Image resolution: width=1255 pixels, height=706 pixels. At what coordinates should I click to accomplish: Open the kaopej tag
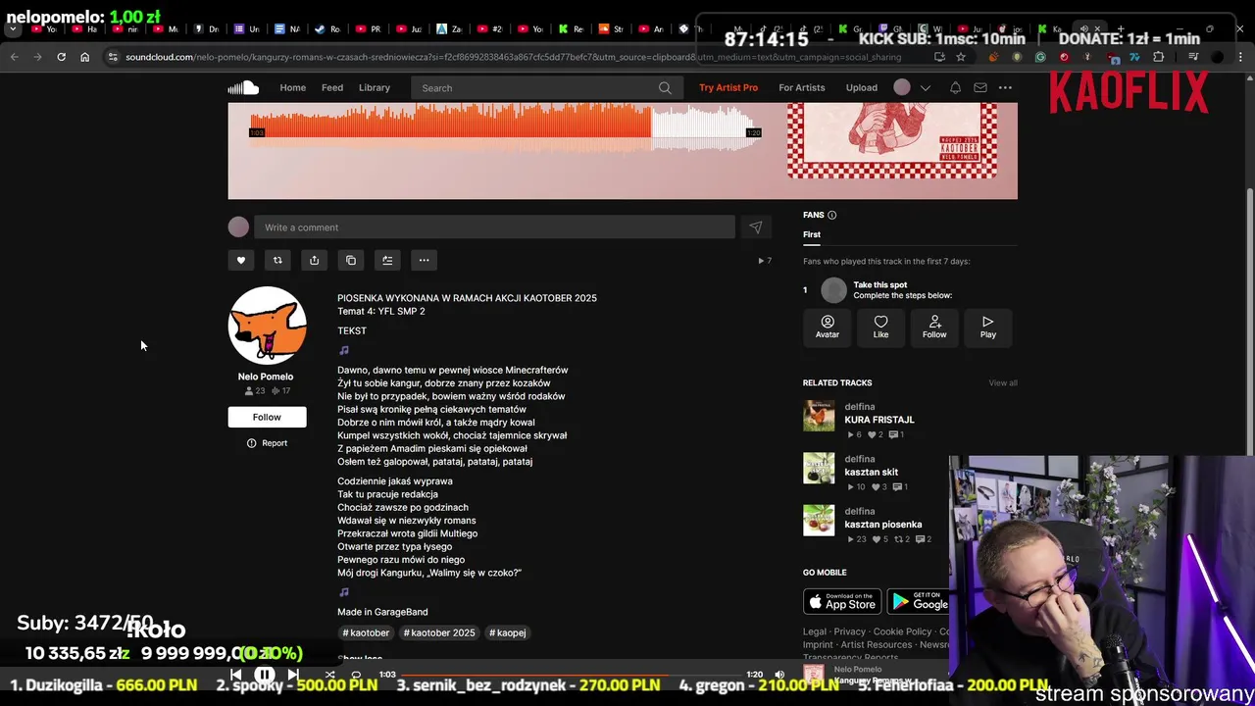[x=508, y=632]
